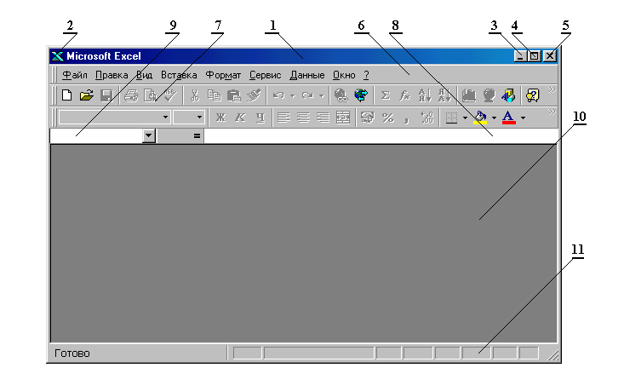Open the Вставка menu
The image size is (624, 385).
pos(179,75)
